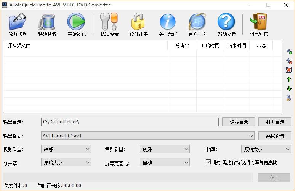Screen dimensions: 295x191
Task: Visit 官方主页 globe icon
Action: (x=197, y=21)
